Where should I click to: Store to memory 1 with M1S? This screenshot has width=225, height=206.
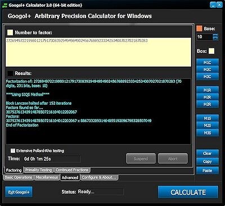pyautogui.click(x=208, y=118)
